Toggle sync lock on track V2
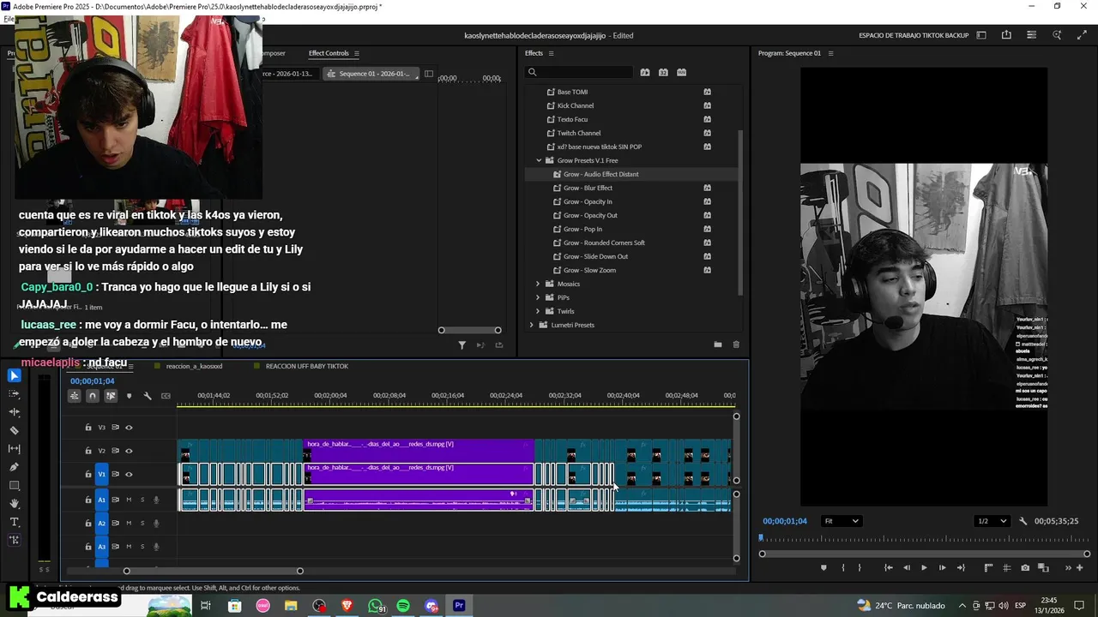The image size is (1098, 617). click(x=115, y=451)
